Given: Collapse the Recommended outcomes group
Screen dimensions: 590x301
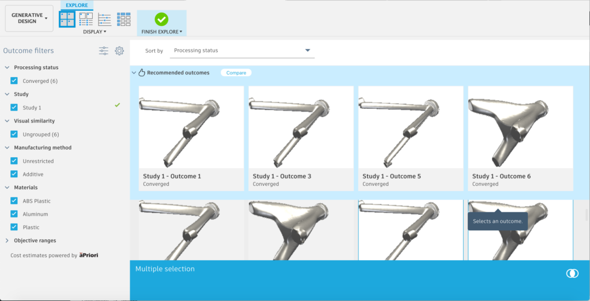Looking at the screenshot, I should 134,73.
